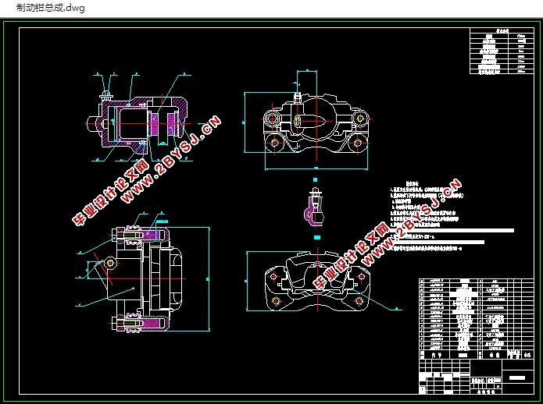Click the header row of the parts list
The width and height of the screenshot is (543, 404).
tap(476, 355)
